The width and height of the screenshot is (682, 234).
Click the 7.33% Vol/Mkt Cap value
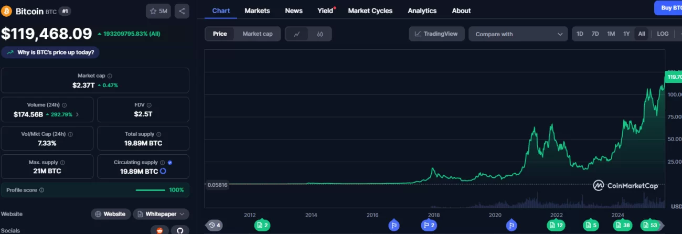(47, 143)
